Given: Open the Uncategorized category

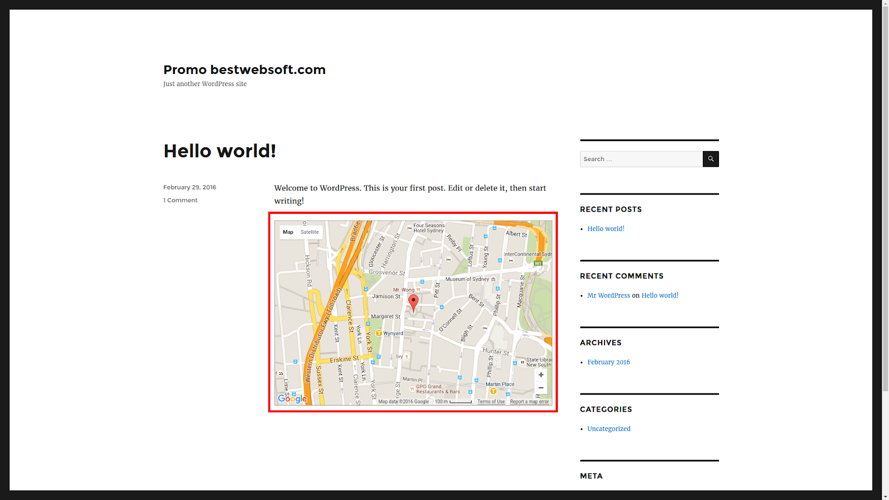Looking at the screenshot, I should [608, 429].
